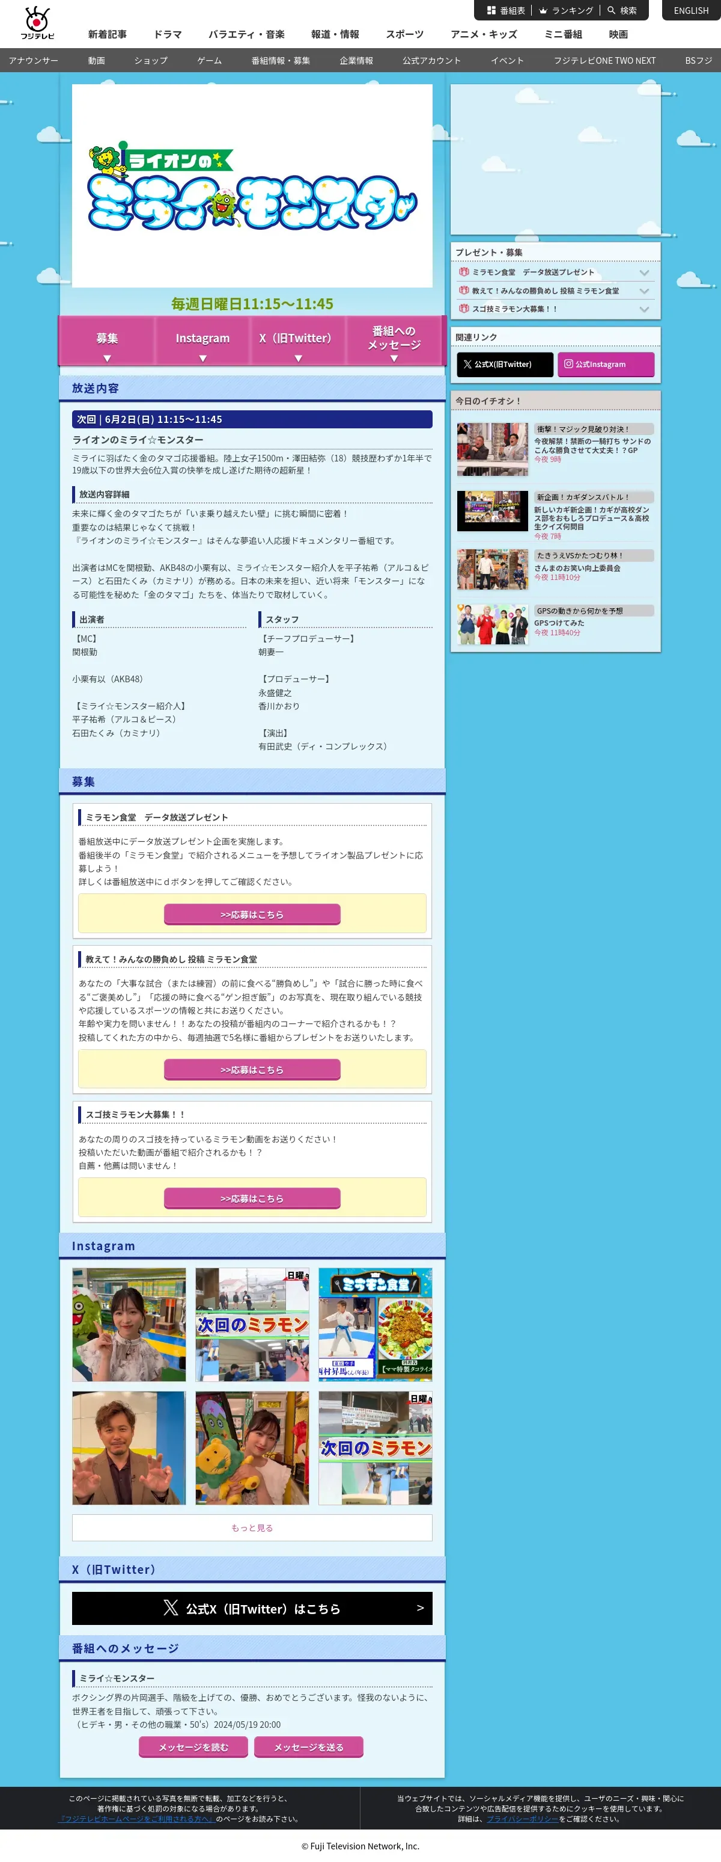721x1862 pixels.
Task: Click the arrow at right of 公式X banner
Action: click(x=420, y=1608)
